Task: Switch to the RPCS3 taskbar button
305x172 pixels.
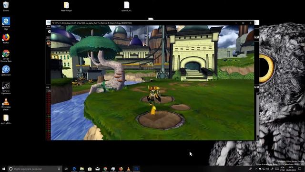Action: coord(136,169)
